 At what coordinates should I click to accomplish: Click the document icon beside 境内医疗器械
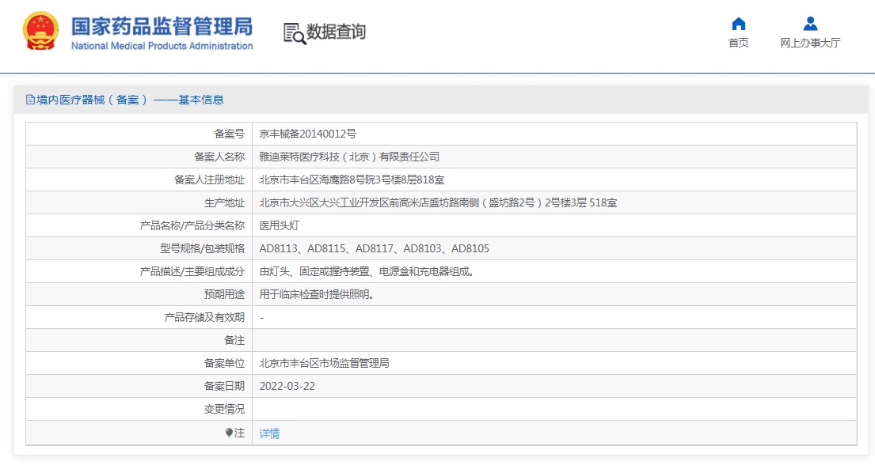[x=31, y=100]
